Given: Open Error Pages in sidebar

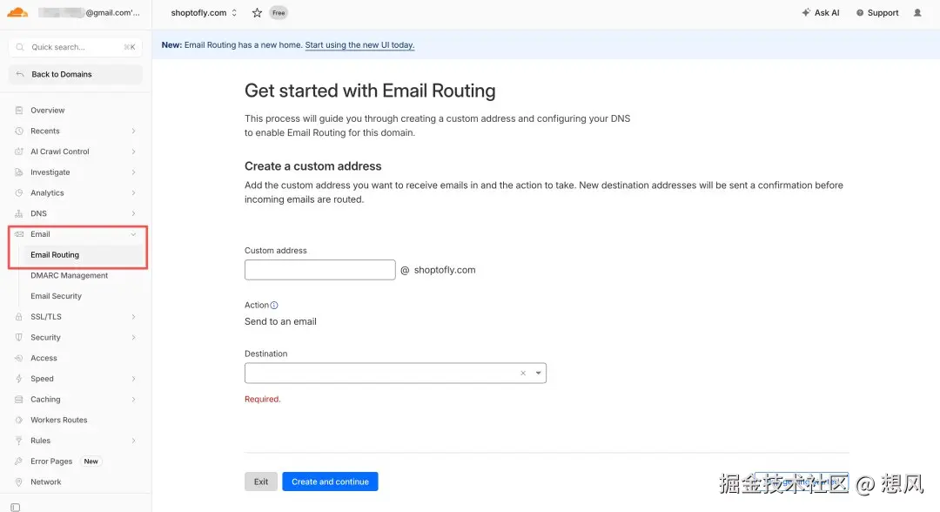Looking at the screenshot, I should [51, 461].
